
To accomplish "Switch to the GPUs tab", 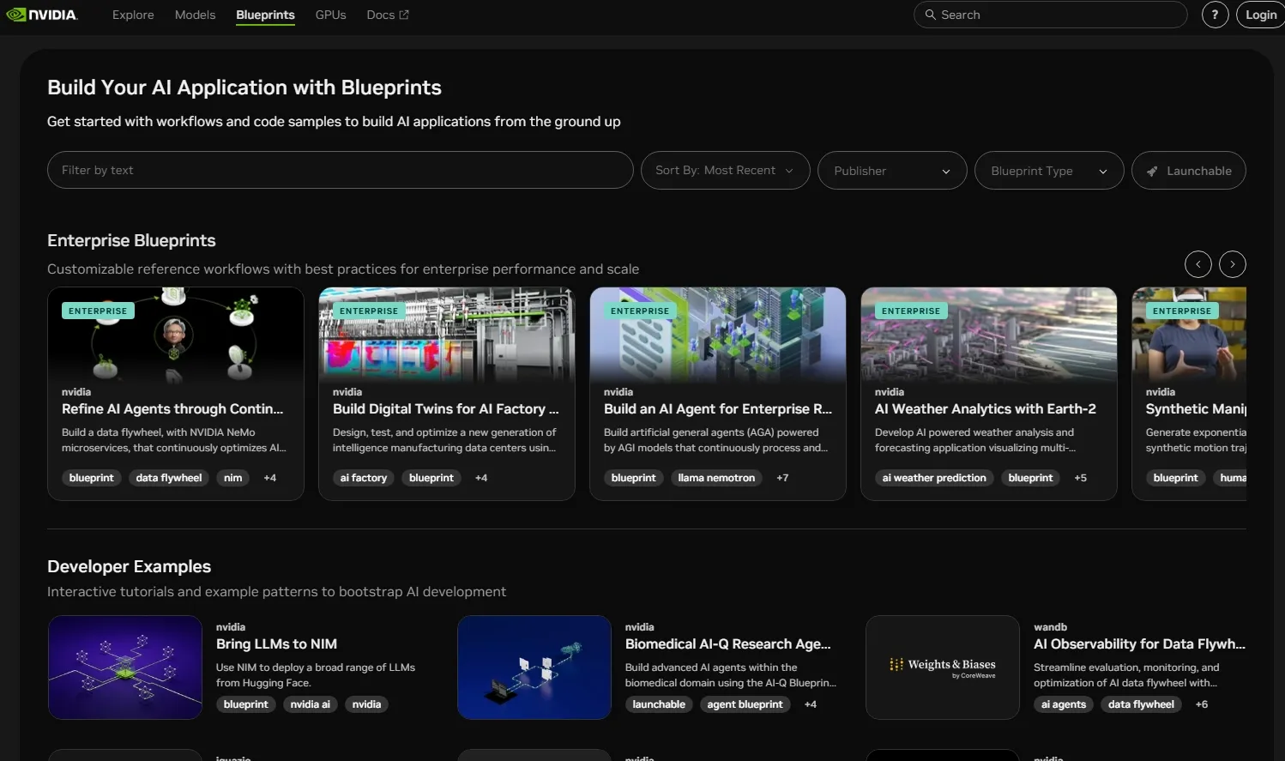I will pyautogui.click(x=330, y=15).
